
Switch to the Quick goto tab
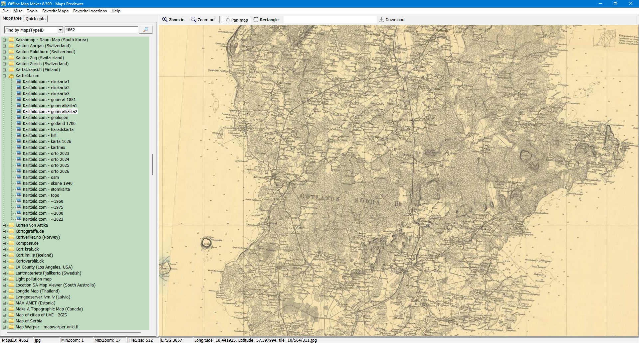click(x=36, y=19)
